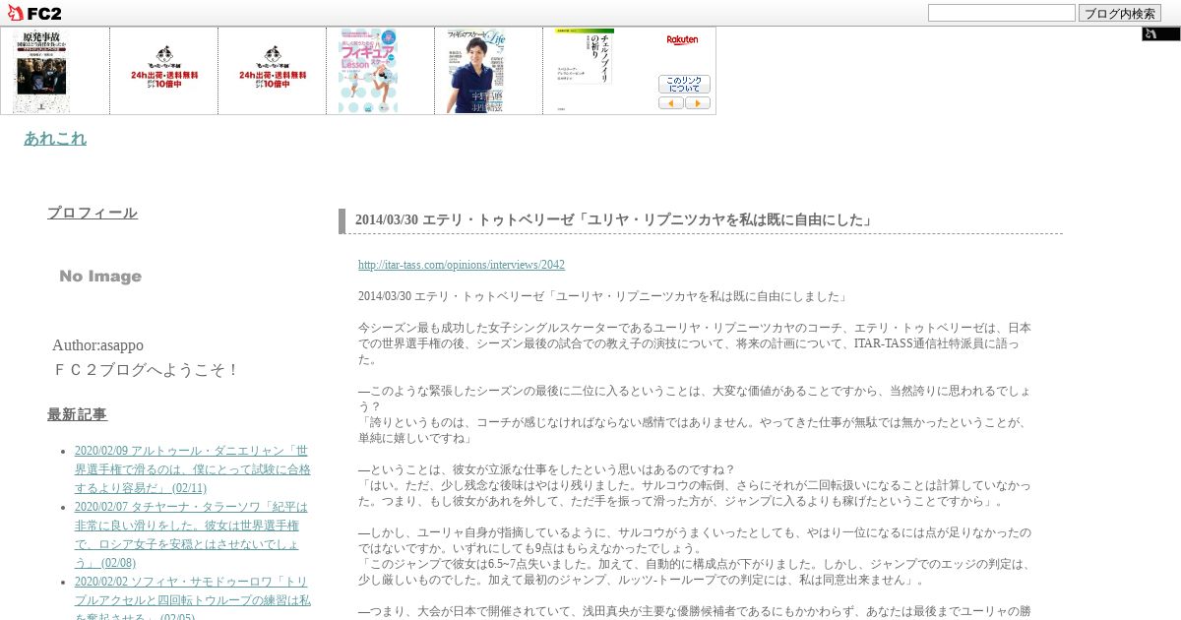The height and width of the screenshot is (620, 1181).
Task: Click the last visible line '―つまり、大会が日本で開催'
Action: (695, 611)
